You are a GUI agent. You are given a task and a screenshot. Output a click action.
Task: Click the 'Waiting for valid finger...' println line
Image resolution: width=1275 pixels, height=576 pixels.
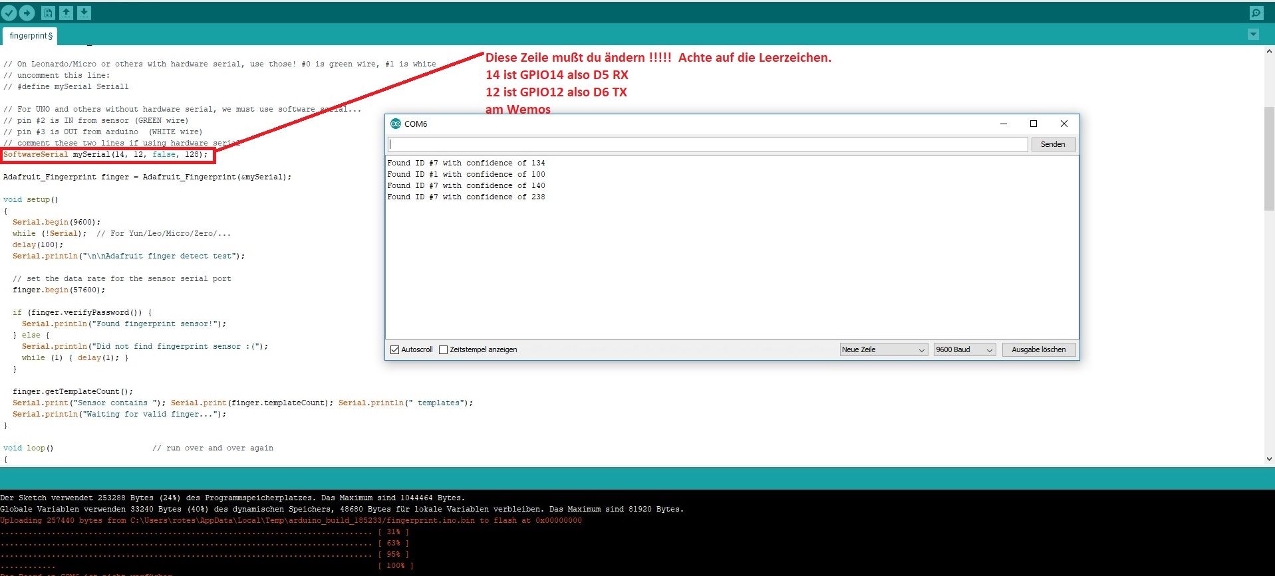click(x=119, y=414)
